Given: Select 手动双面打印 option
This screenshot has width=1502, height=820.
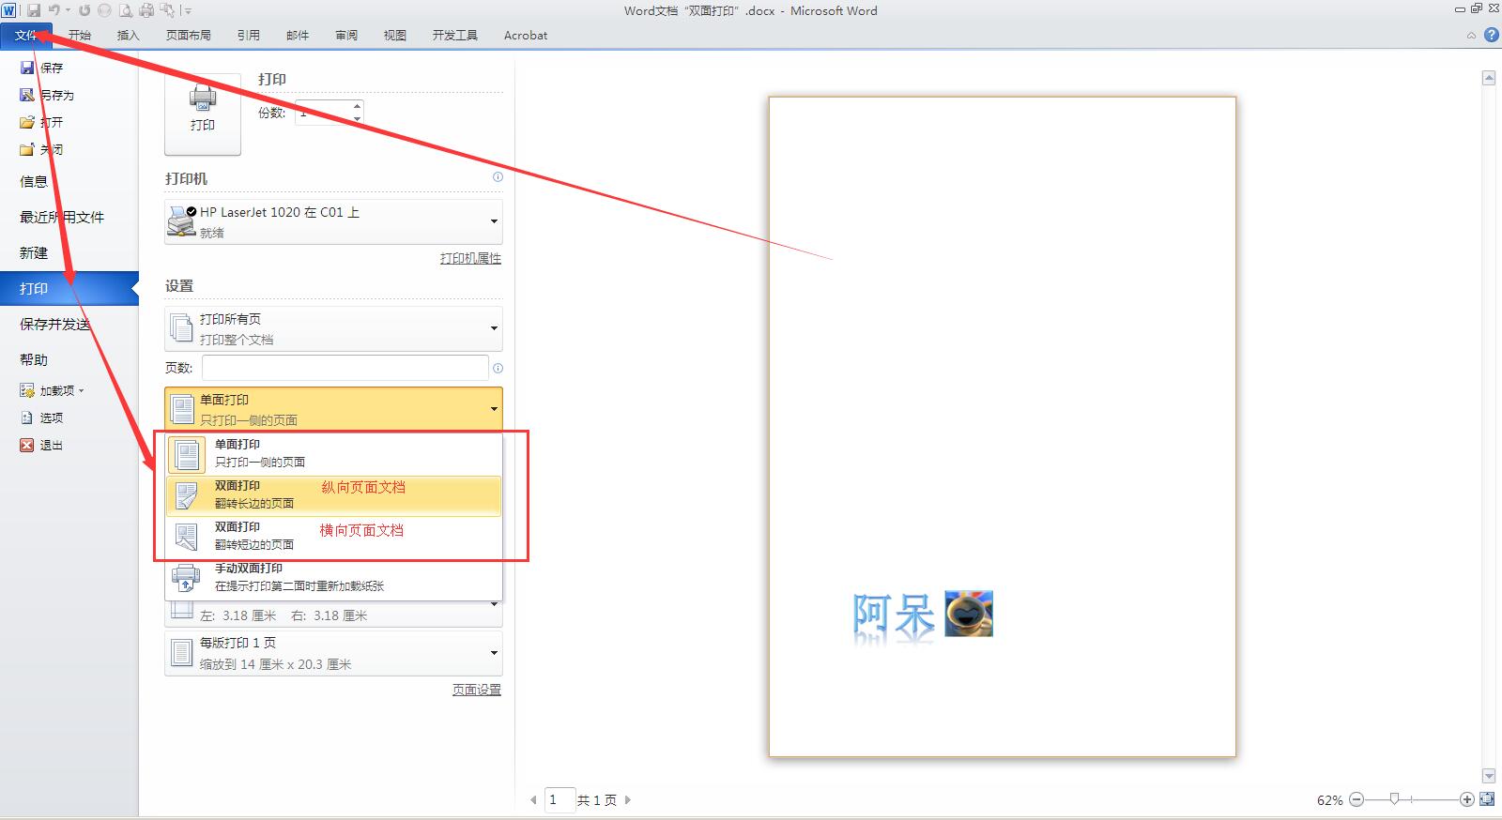Looking at the screenshot, I should [333, 578].
